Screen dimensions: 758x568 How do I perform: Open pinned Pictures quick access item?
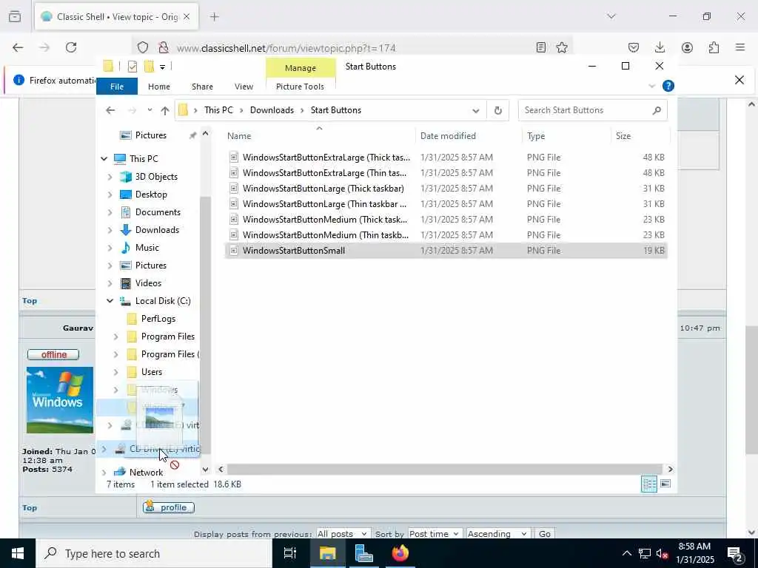click(x=150, y=135)
